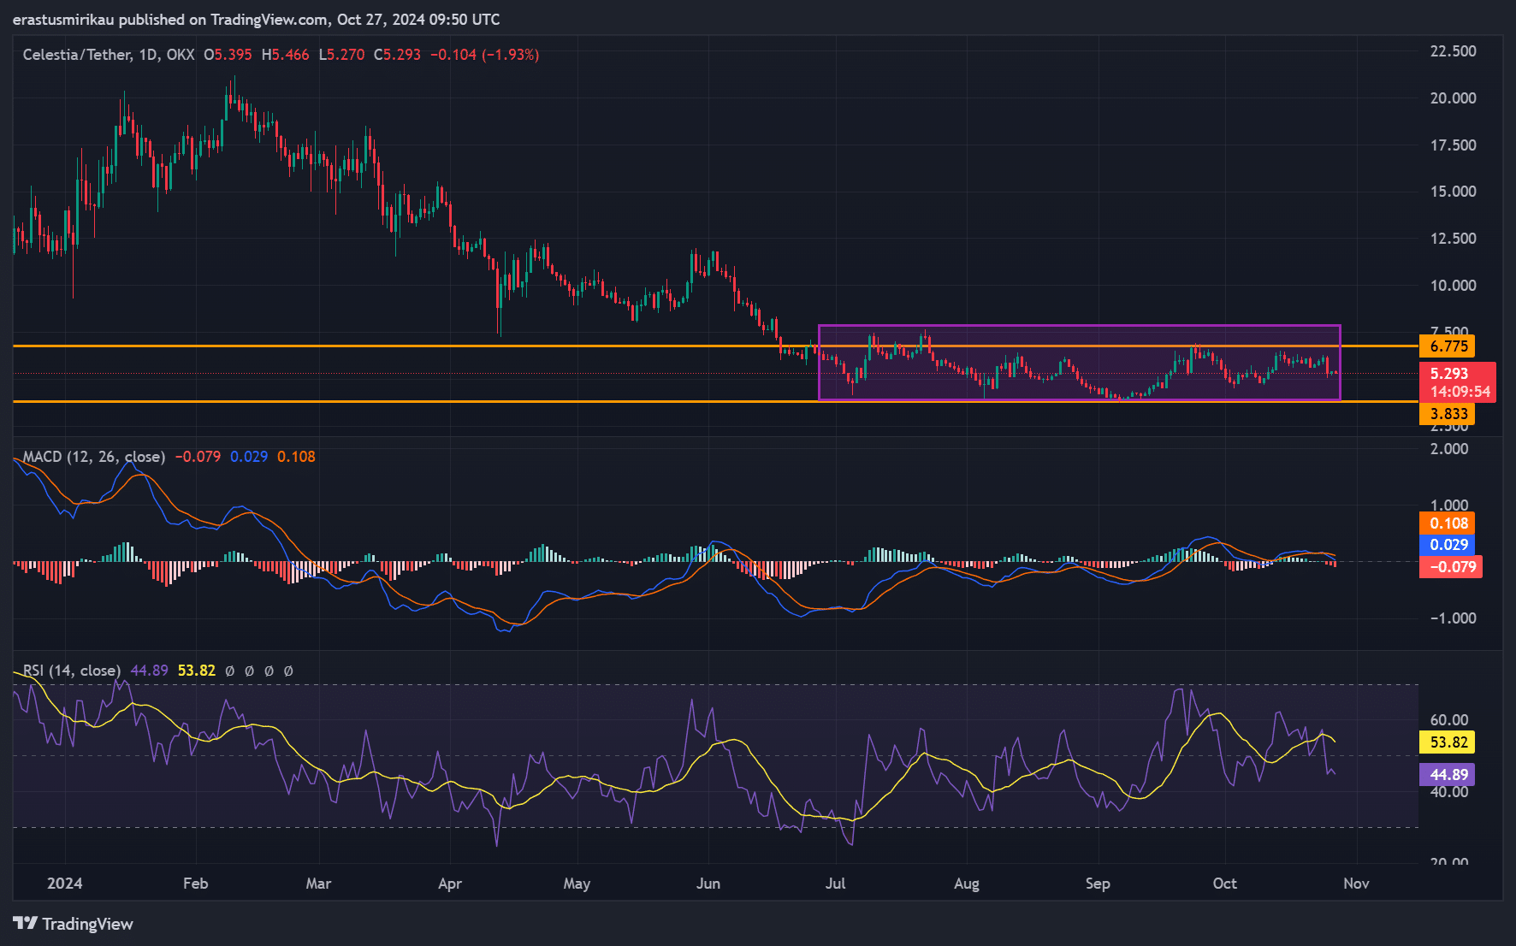Image resolution: width=1516 pixels, height=946 pixels.
Task: Click Jul on the time axis
Action: pos(835,884)
